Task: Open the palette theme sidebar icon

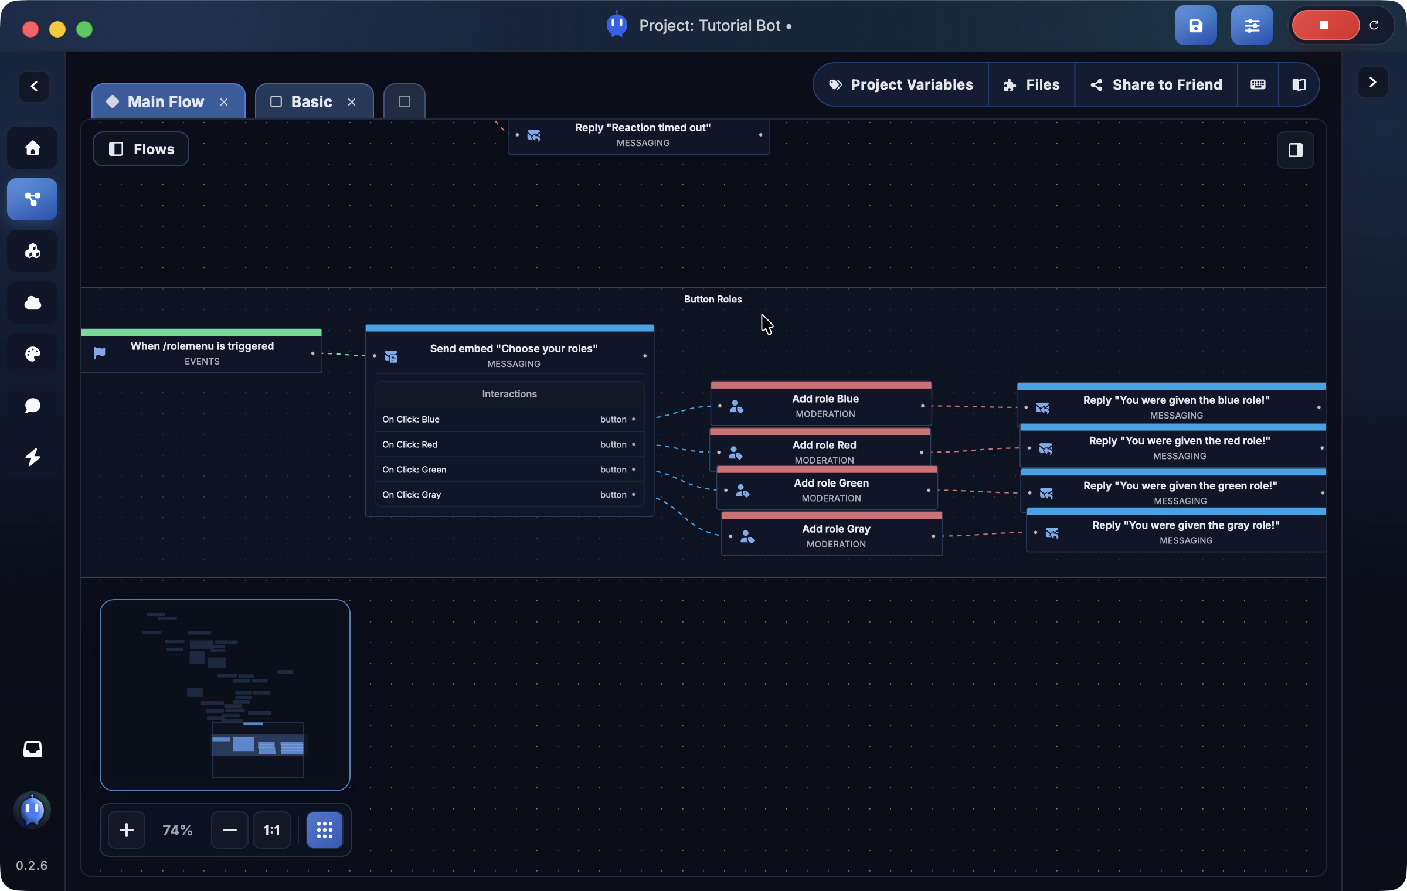Action: point(33,354)
